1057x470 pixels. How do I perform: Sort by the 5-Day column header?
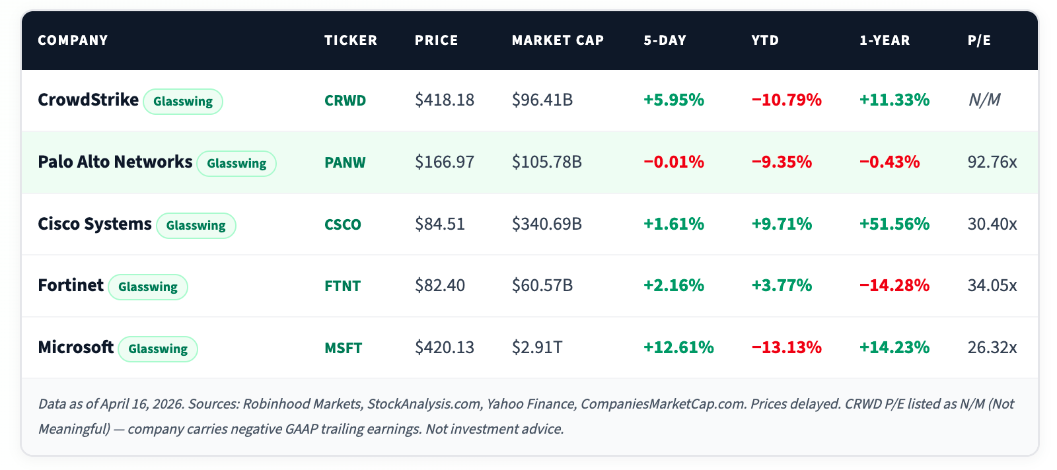(665, 40)
